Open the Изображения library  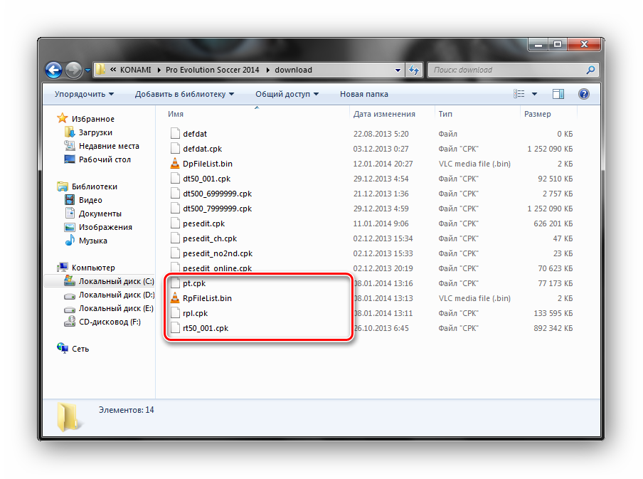(105, 227)
